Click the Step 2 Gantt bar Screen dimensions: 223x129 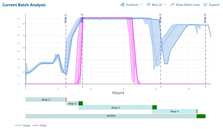coord(72,103)
